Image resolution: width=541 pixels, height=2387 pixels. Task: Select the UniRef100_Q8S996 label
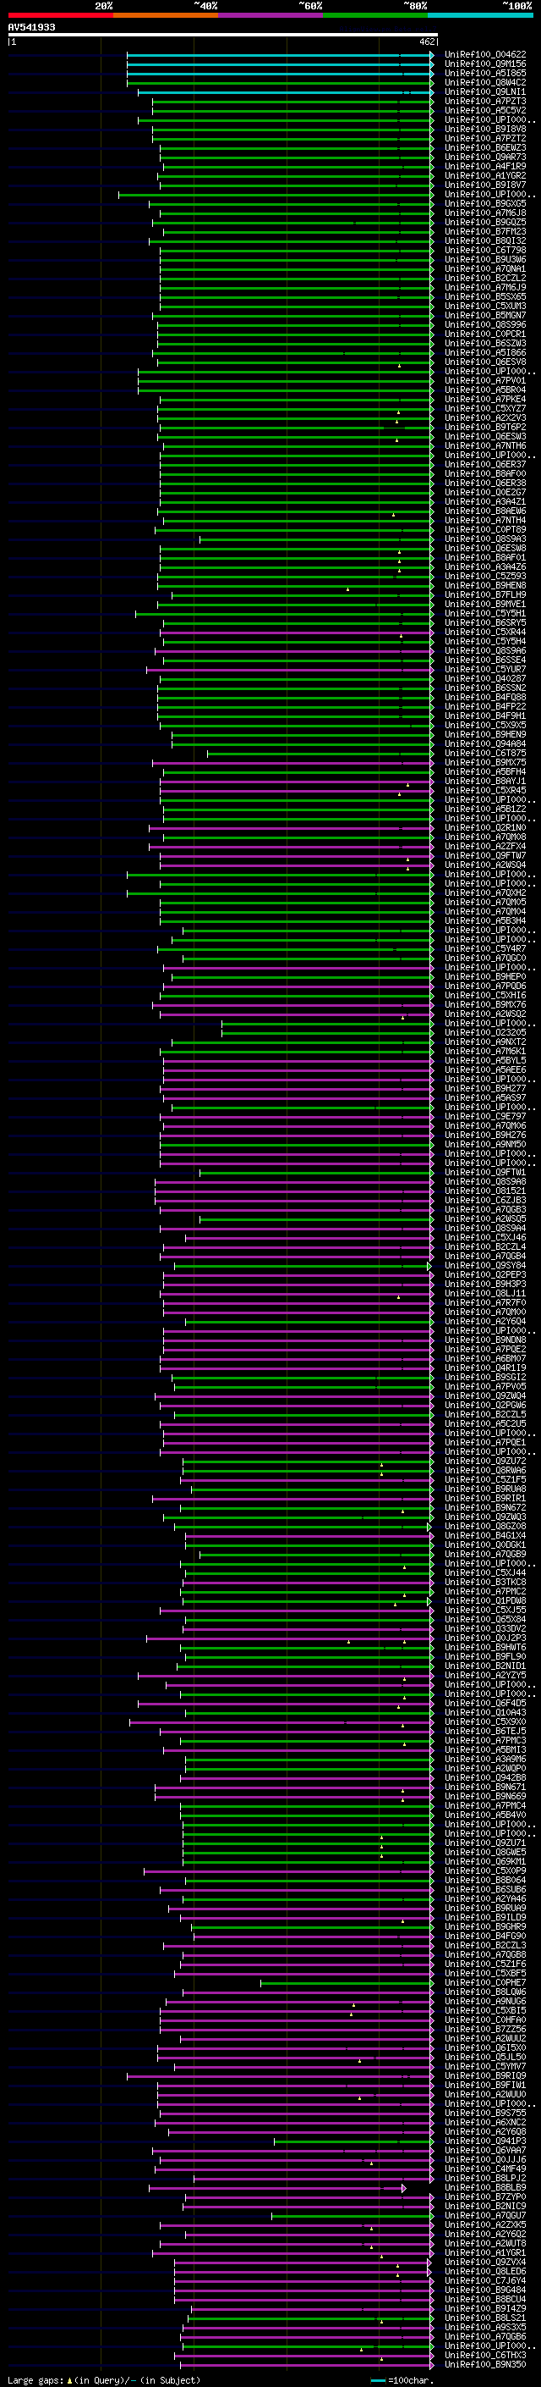coord(485,324)
